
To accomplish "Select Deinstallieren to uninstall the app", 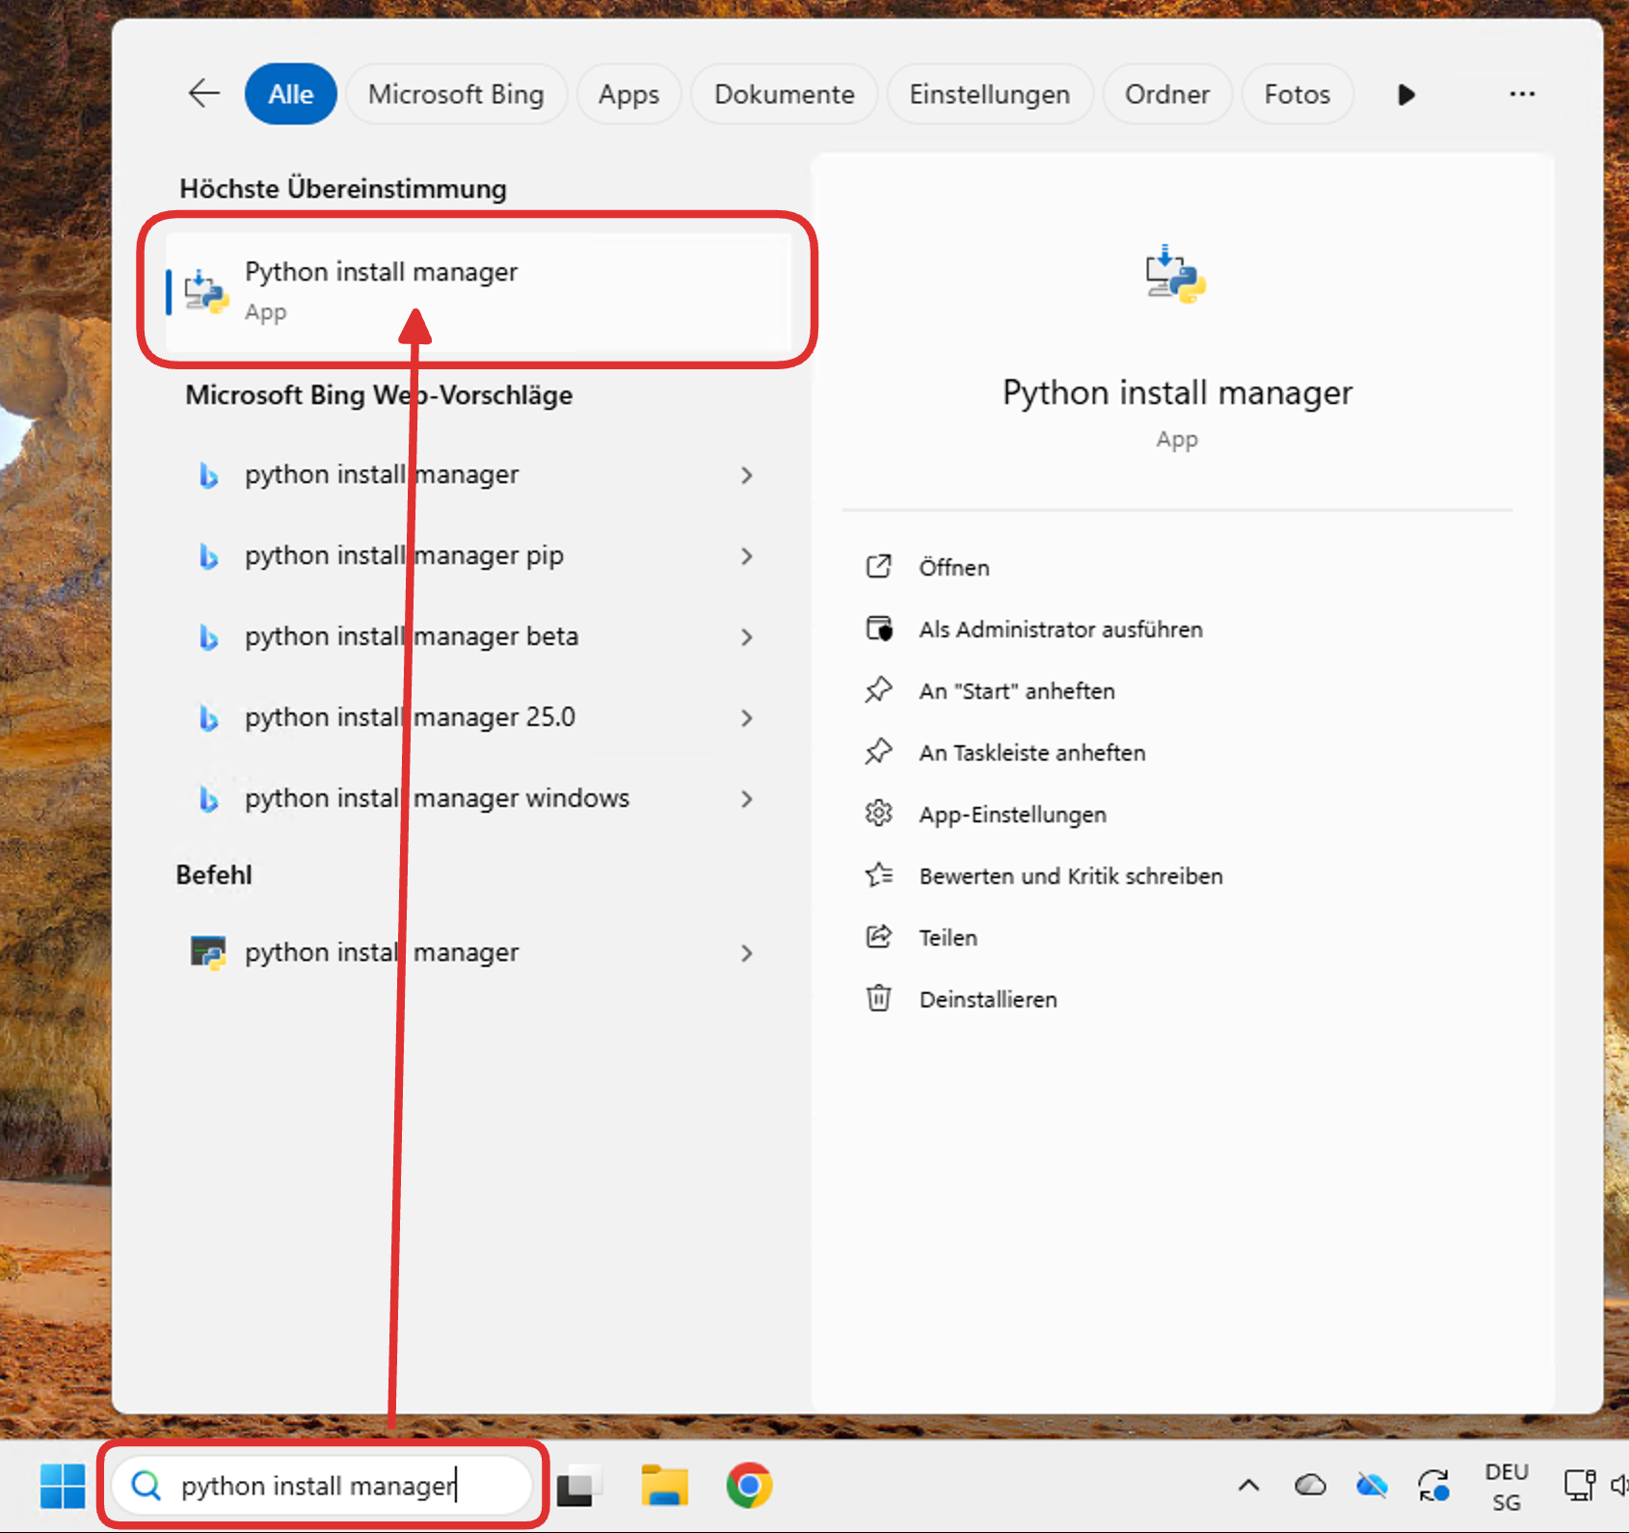I will point(987,1000).
